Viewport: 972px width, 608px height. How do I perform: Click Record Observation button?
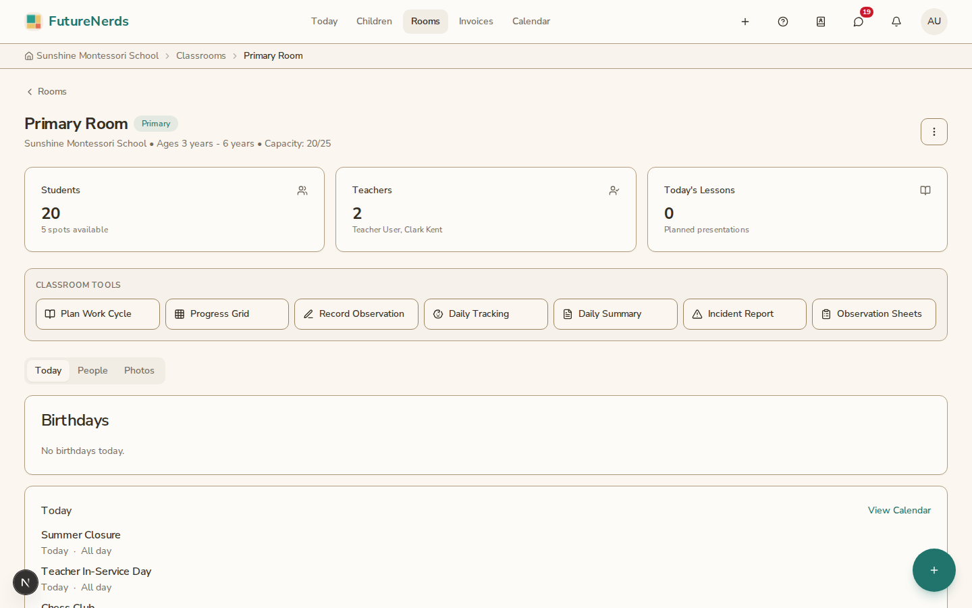coord(356,314)
